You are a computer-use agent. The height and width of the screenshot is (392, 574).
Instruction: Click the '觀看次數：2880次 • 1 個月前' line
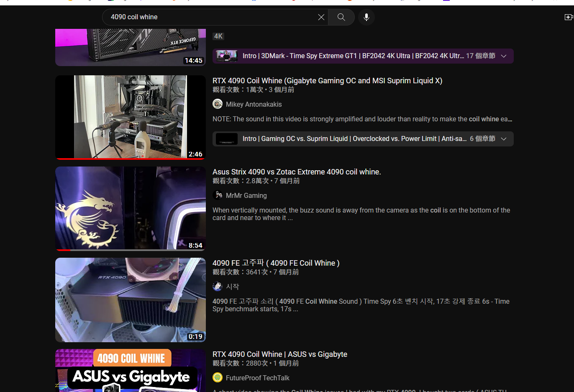[x=256, y=364]
